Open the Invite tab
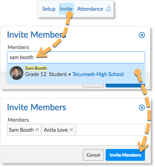 click(66, 9)
